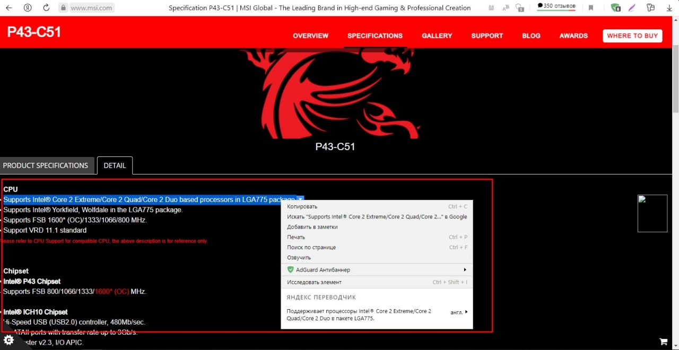Expand the AdGuard Антибаннер submenu

[377, 269]
